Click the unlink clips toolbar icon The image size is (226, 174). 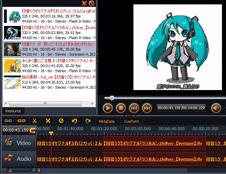(22, 121)
